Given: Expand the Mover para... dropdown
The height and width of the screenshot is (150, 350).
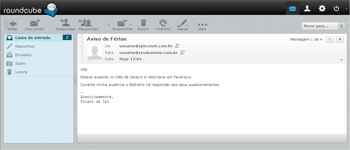Looking at the screenshot, I should point(323,26).
